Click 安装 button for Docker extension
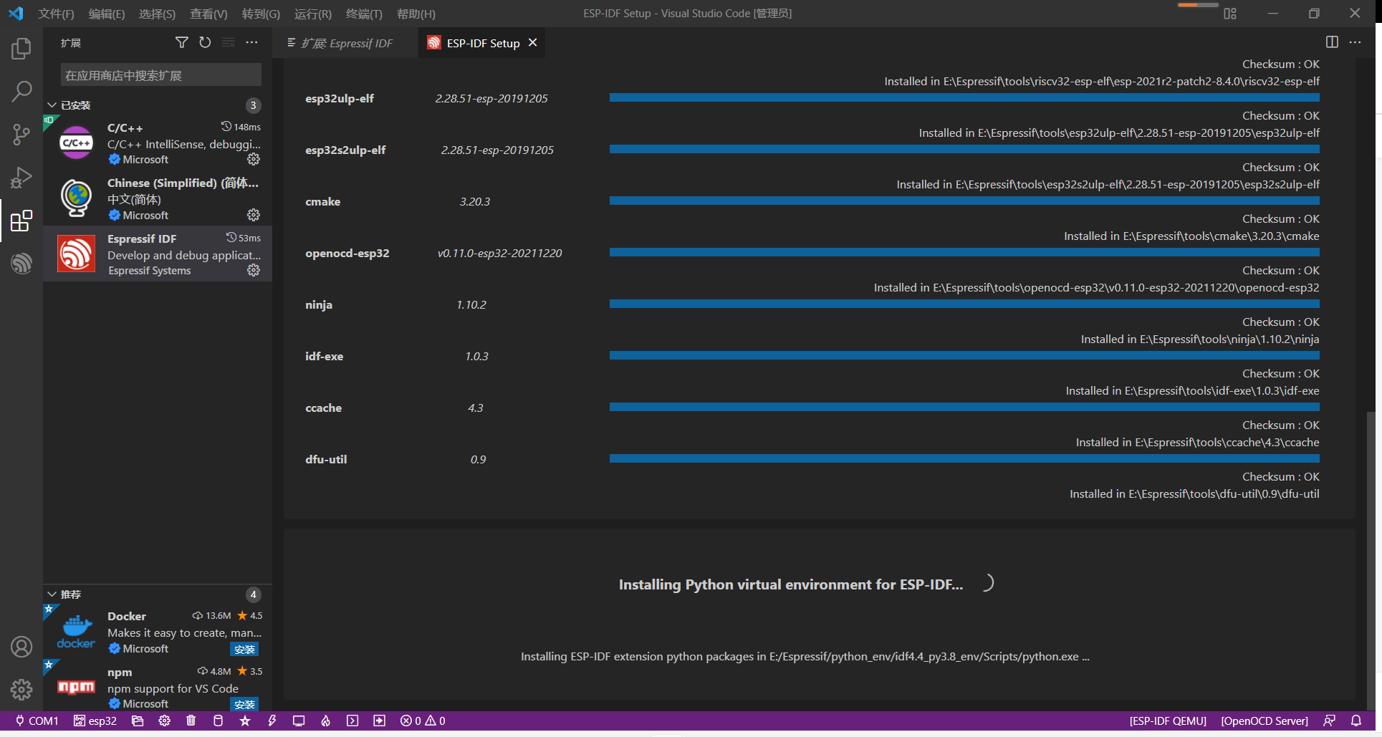The height and width of the screenshot is (737, 1382). (245, 649)
